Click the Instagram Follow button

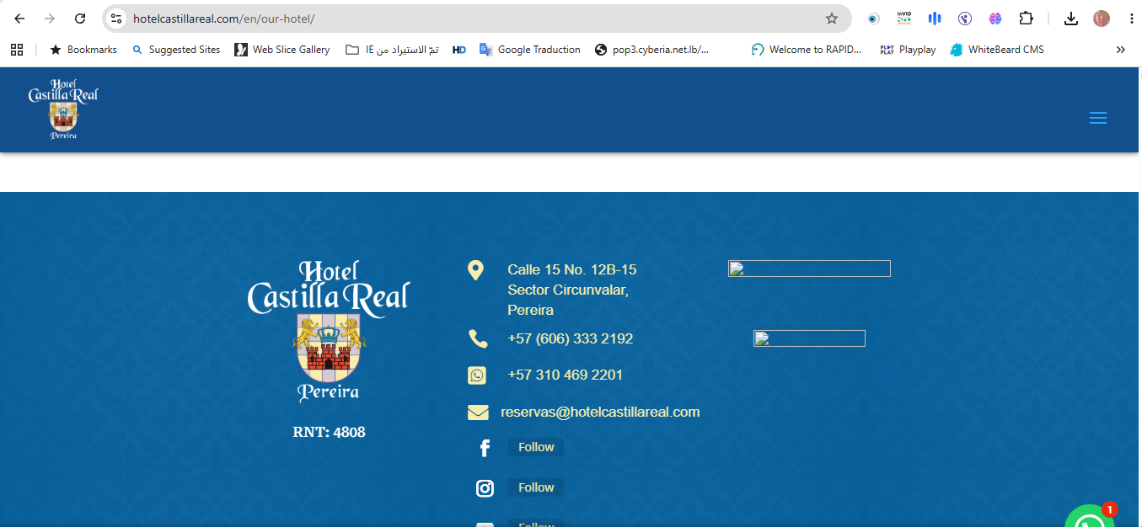pos(536,487)
